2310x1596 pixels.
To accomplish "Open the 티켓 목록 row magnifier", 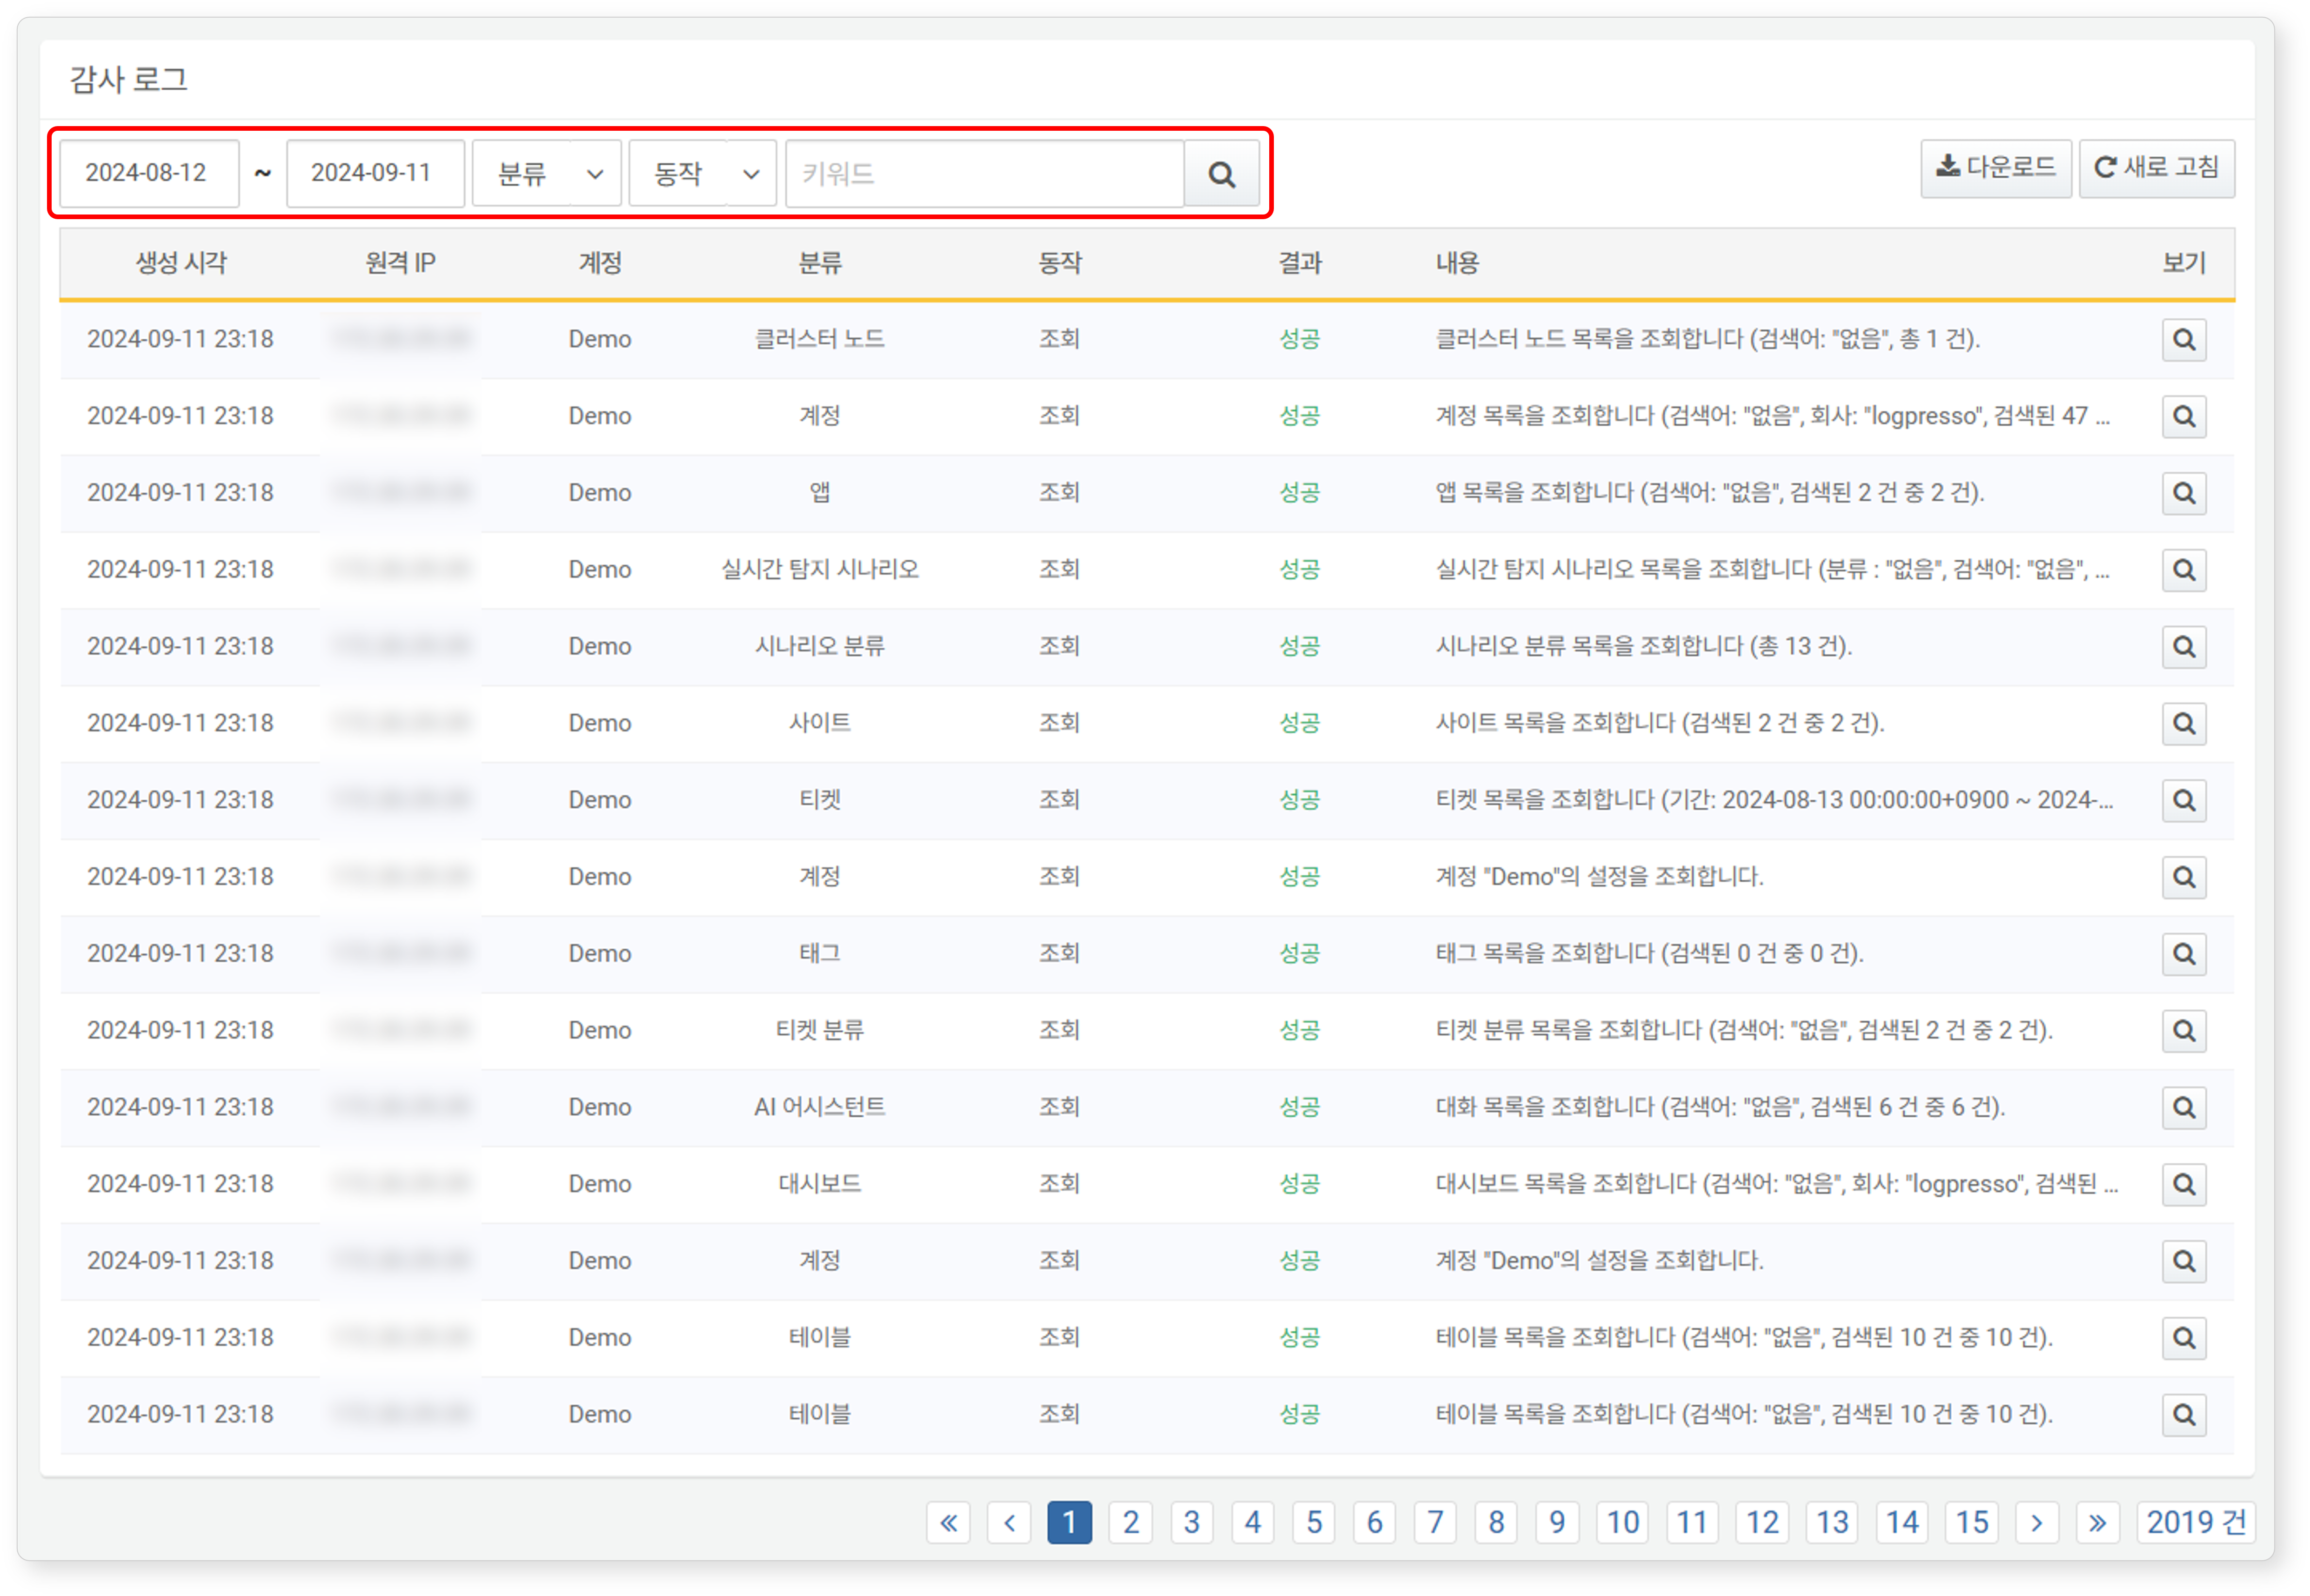I will (x=2183, y=800).
